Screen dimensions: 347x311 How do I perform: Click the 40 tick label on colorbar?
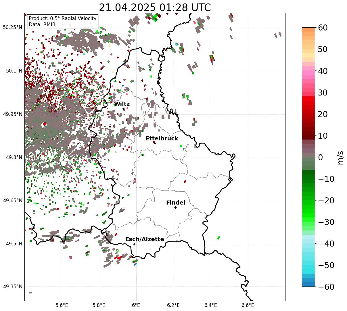tap(323, 71)
